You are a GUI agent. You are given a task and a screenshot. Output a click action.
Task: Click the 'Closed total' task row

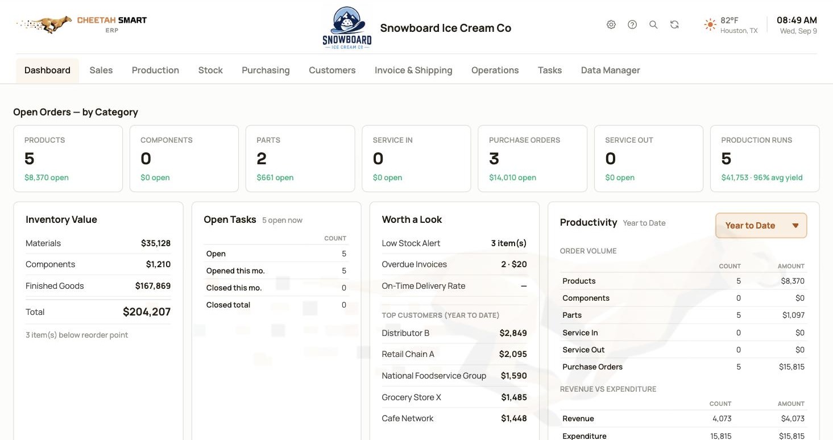pyautogui.click(x=276, y=305)
